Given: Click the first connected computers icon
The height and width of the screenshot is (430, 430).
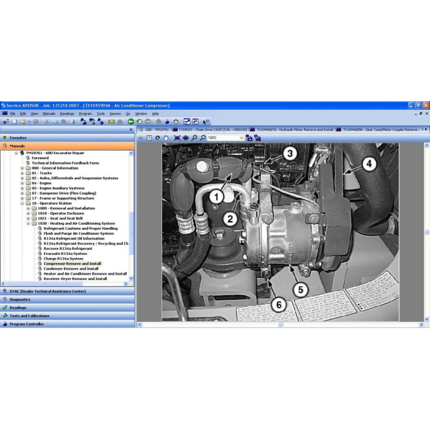Looking at the screenshot, I should click(84, 122).
